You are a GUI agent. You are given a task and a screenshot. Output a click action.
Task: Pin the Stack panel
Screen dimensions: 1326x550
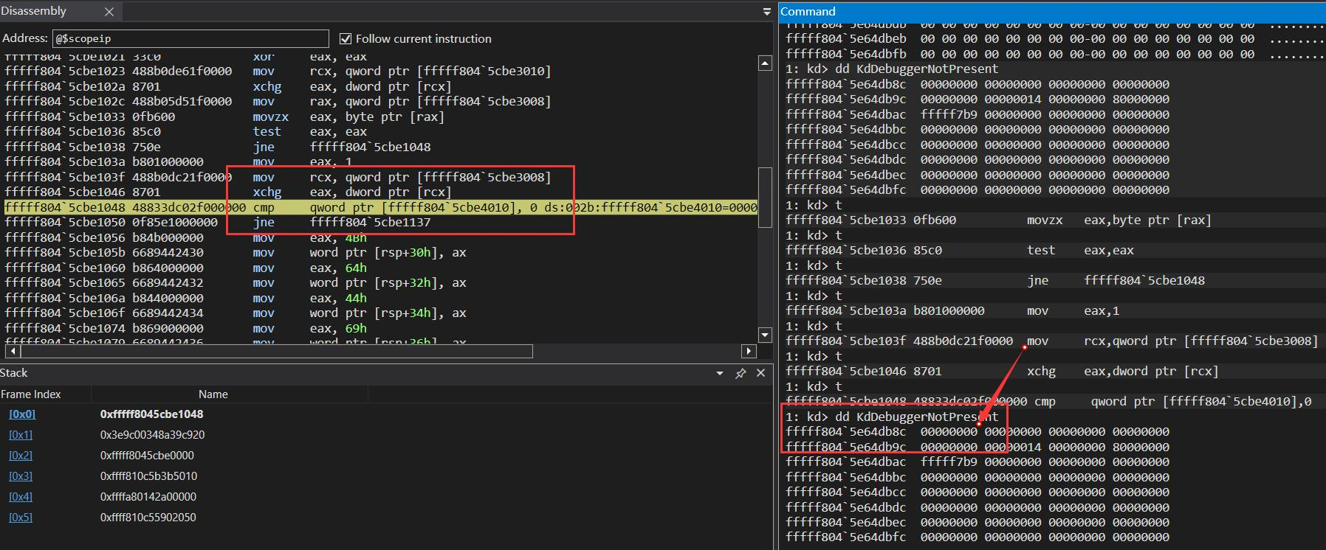click(x=741, y=374)
